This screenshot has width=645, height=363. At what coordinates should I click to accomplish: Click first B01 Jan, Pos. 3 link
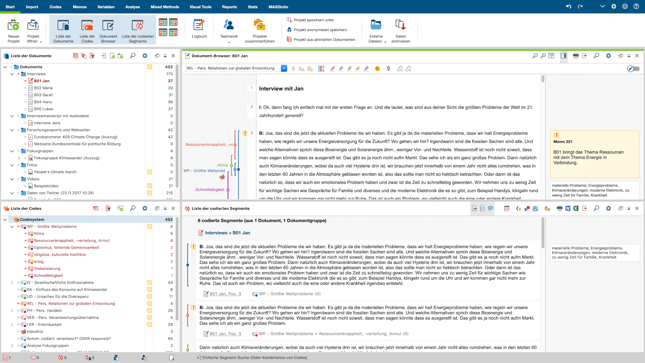tap(225, 294)
